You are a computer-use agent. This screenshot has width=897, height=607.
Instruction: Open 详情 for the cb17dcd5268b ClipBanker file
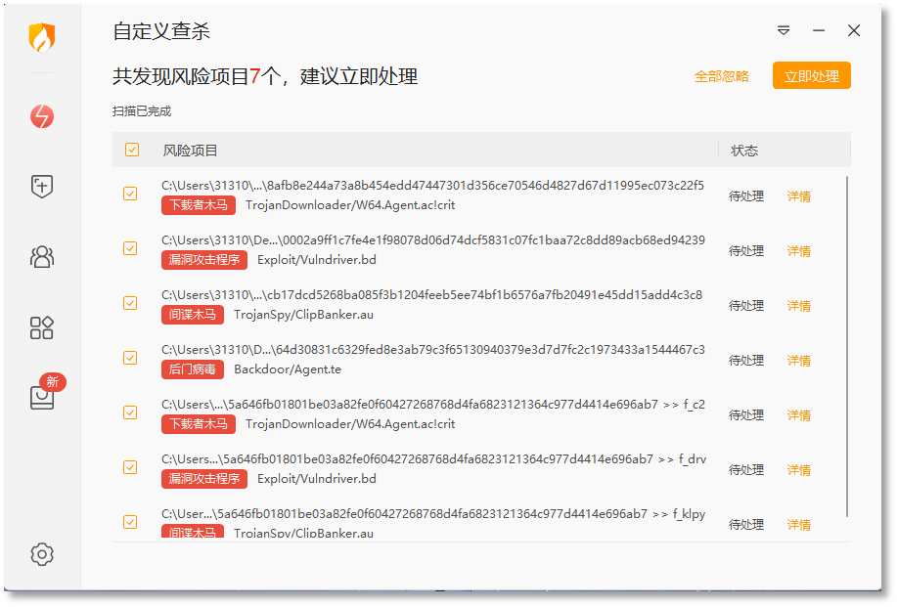798,306
